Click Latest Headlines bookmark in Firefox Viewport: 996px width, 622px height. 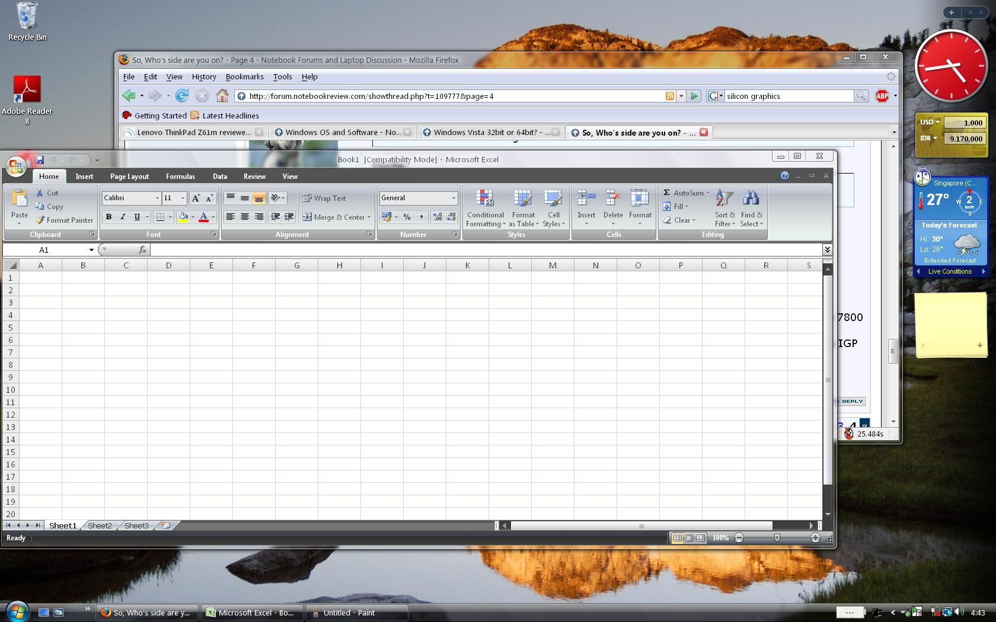click(225, 116)
